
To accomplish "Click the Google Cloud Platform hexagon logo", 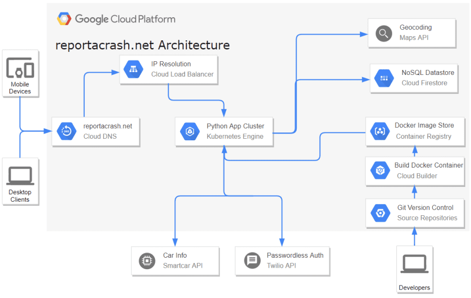I will [64, 19].
